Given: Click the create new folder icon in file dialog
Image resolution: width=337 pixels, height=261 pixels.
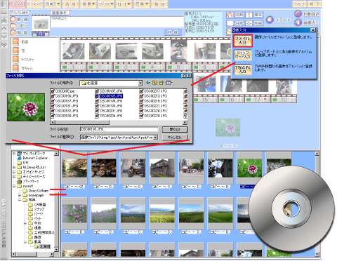Looking at the screenshot, I should [161, 83].
